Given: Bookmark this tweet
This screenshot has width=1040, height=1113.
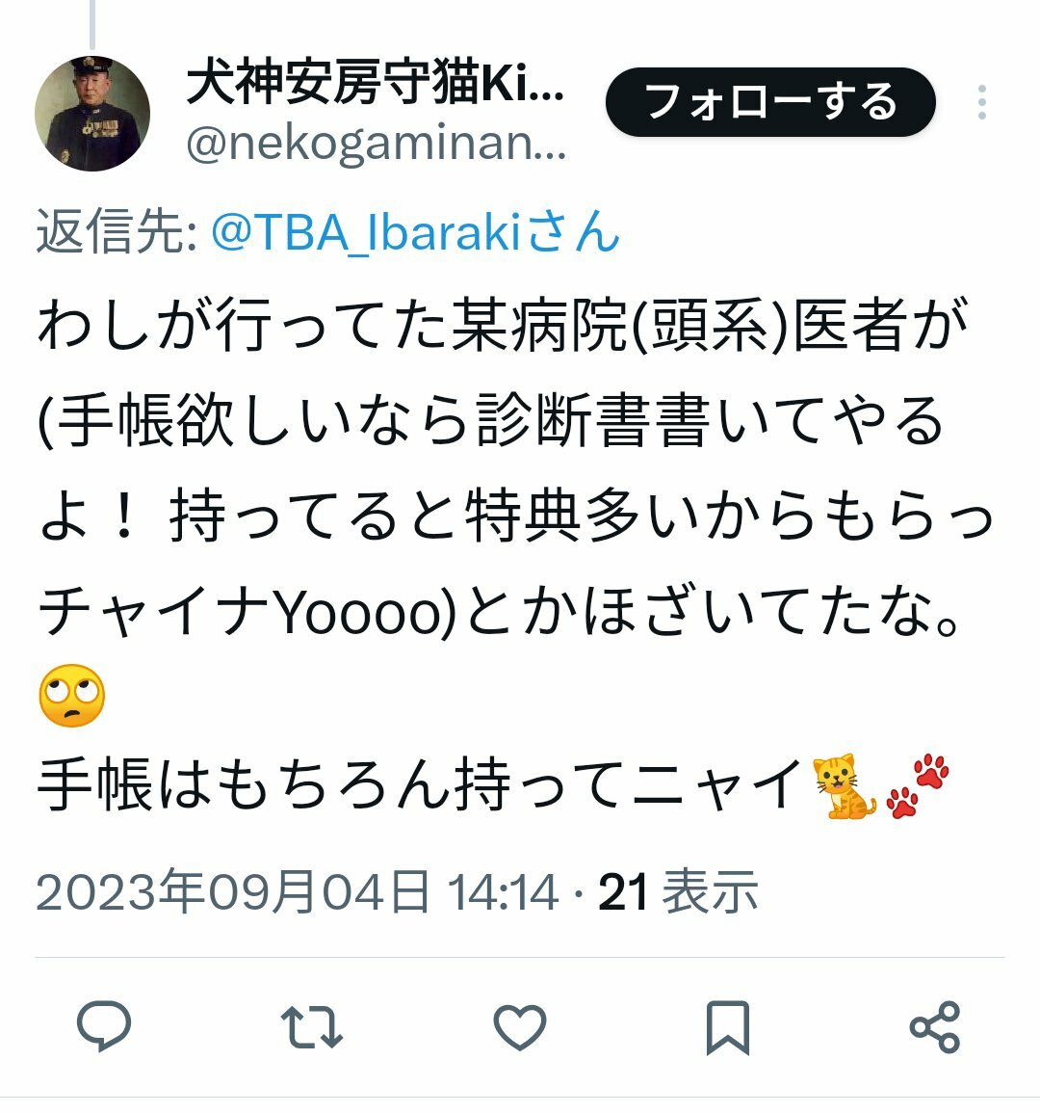Looking at the screenshot, I should coord(728,1027).
